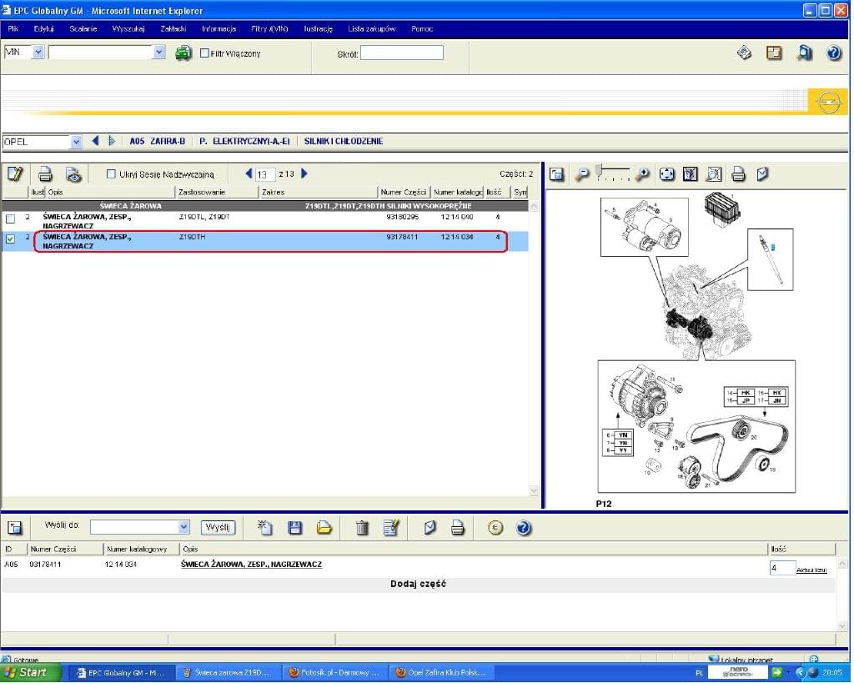Viewport: 854px width, 683px height.
Task: Click print preview icon in parts toolbar
Action: (73, 174)
